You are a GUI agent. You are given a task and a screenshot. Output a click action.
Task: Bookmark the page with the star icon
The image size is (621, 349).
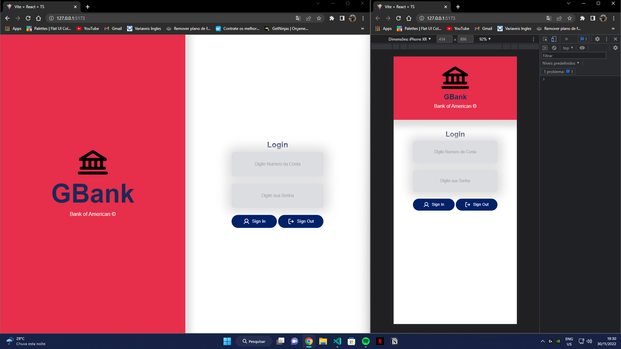pyautogui.click(x=319, y=18)
